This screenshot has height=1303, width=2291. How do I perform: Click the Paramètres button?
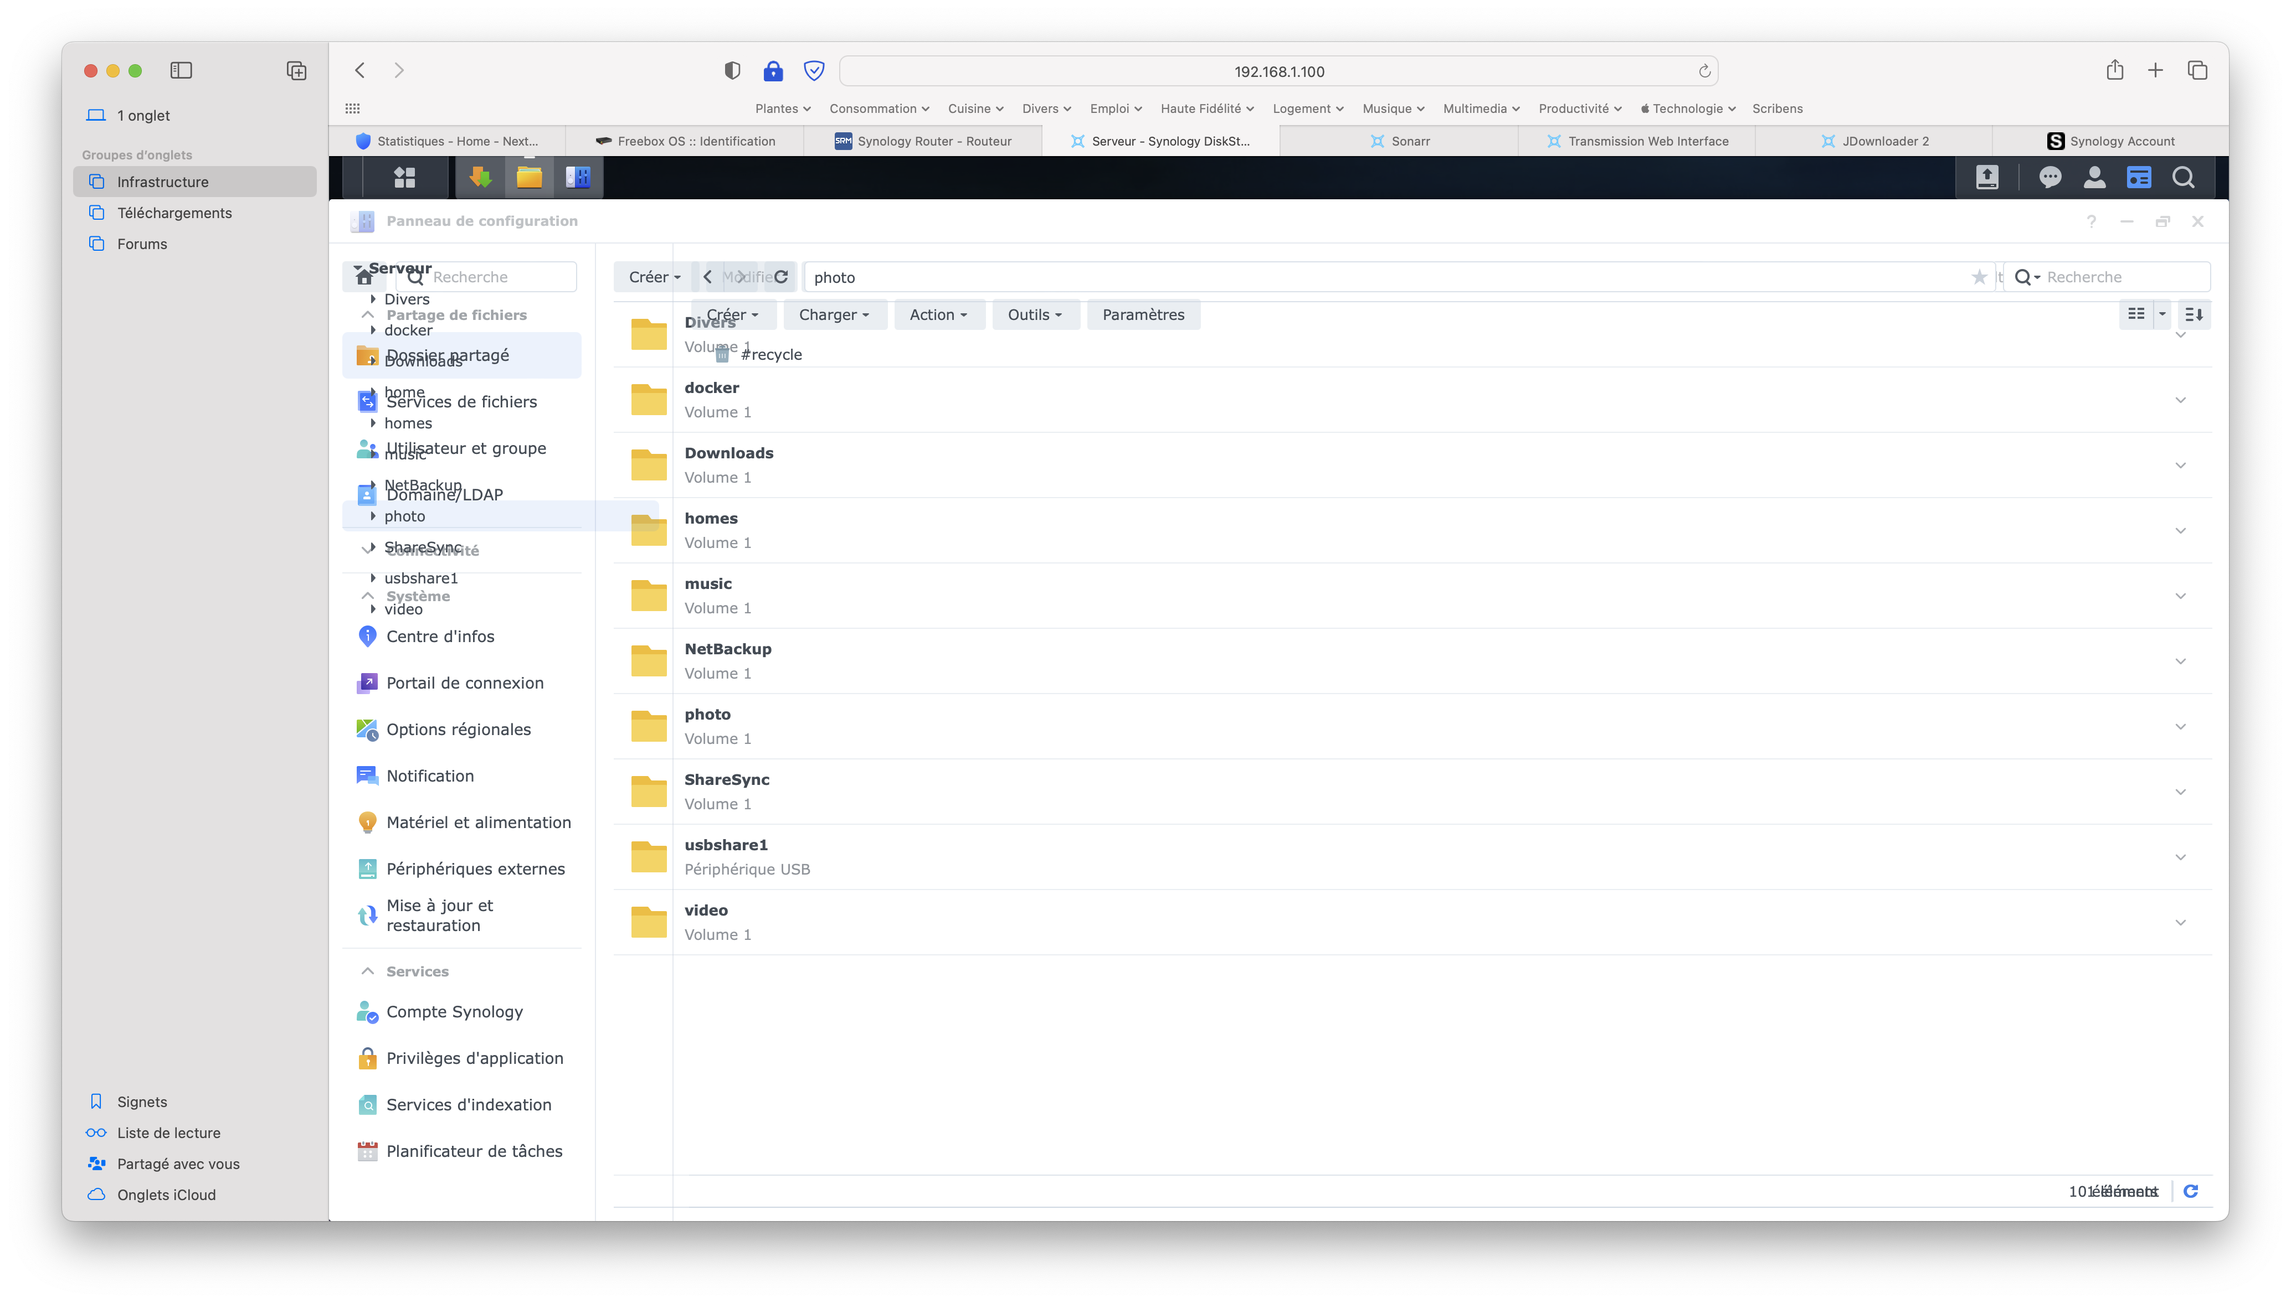1142,315
